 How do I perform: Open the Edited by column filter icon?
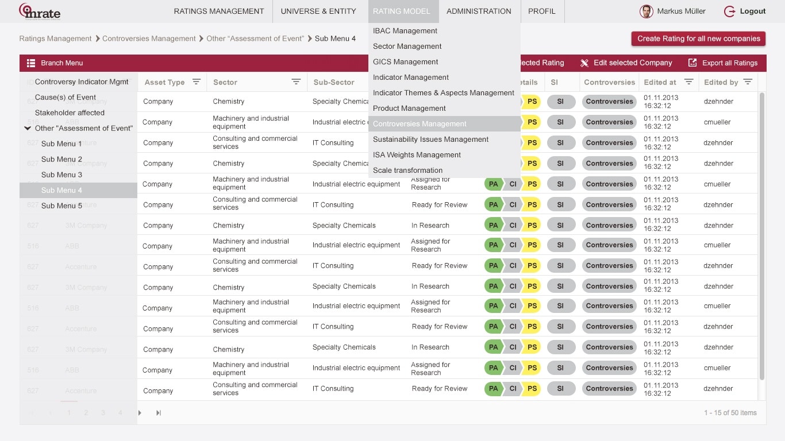pos(748,82)
